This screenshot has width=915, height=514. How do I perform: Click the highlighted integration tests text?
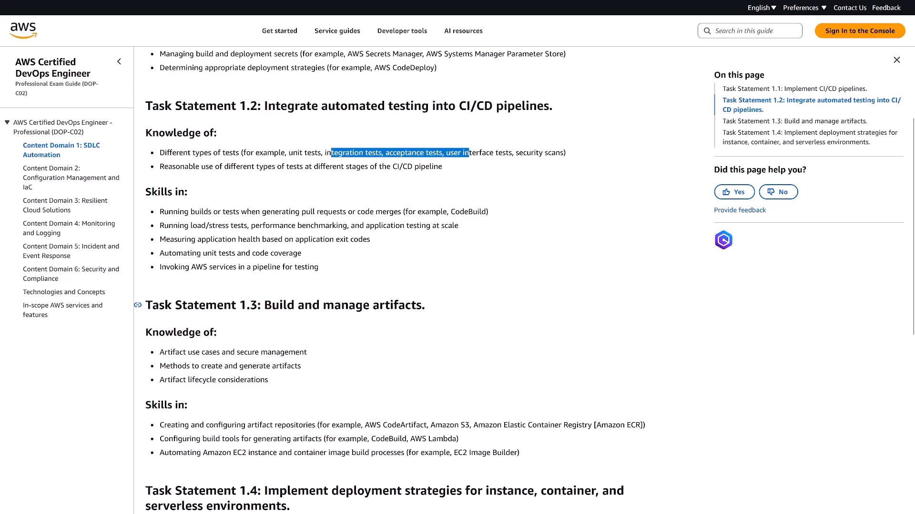400,153
